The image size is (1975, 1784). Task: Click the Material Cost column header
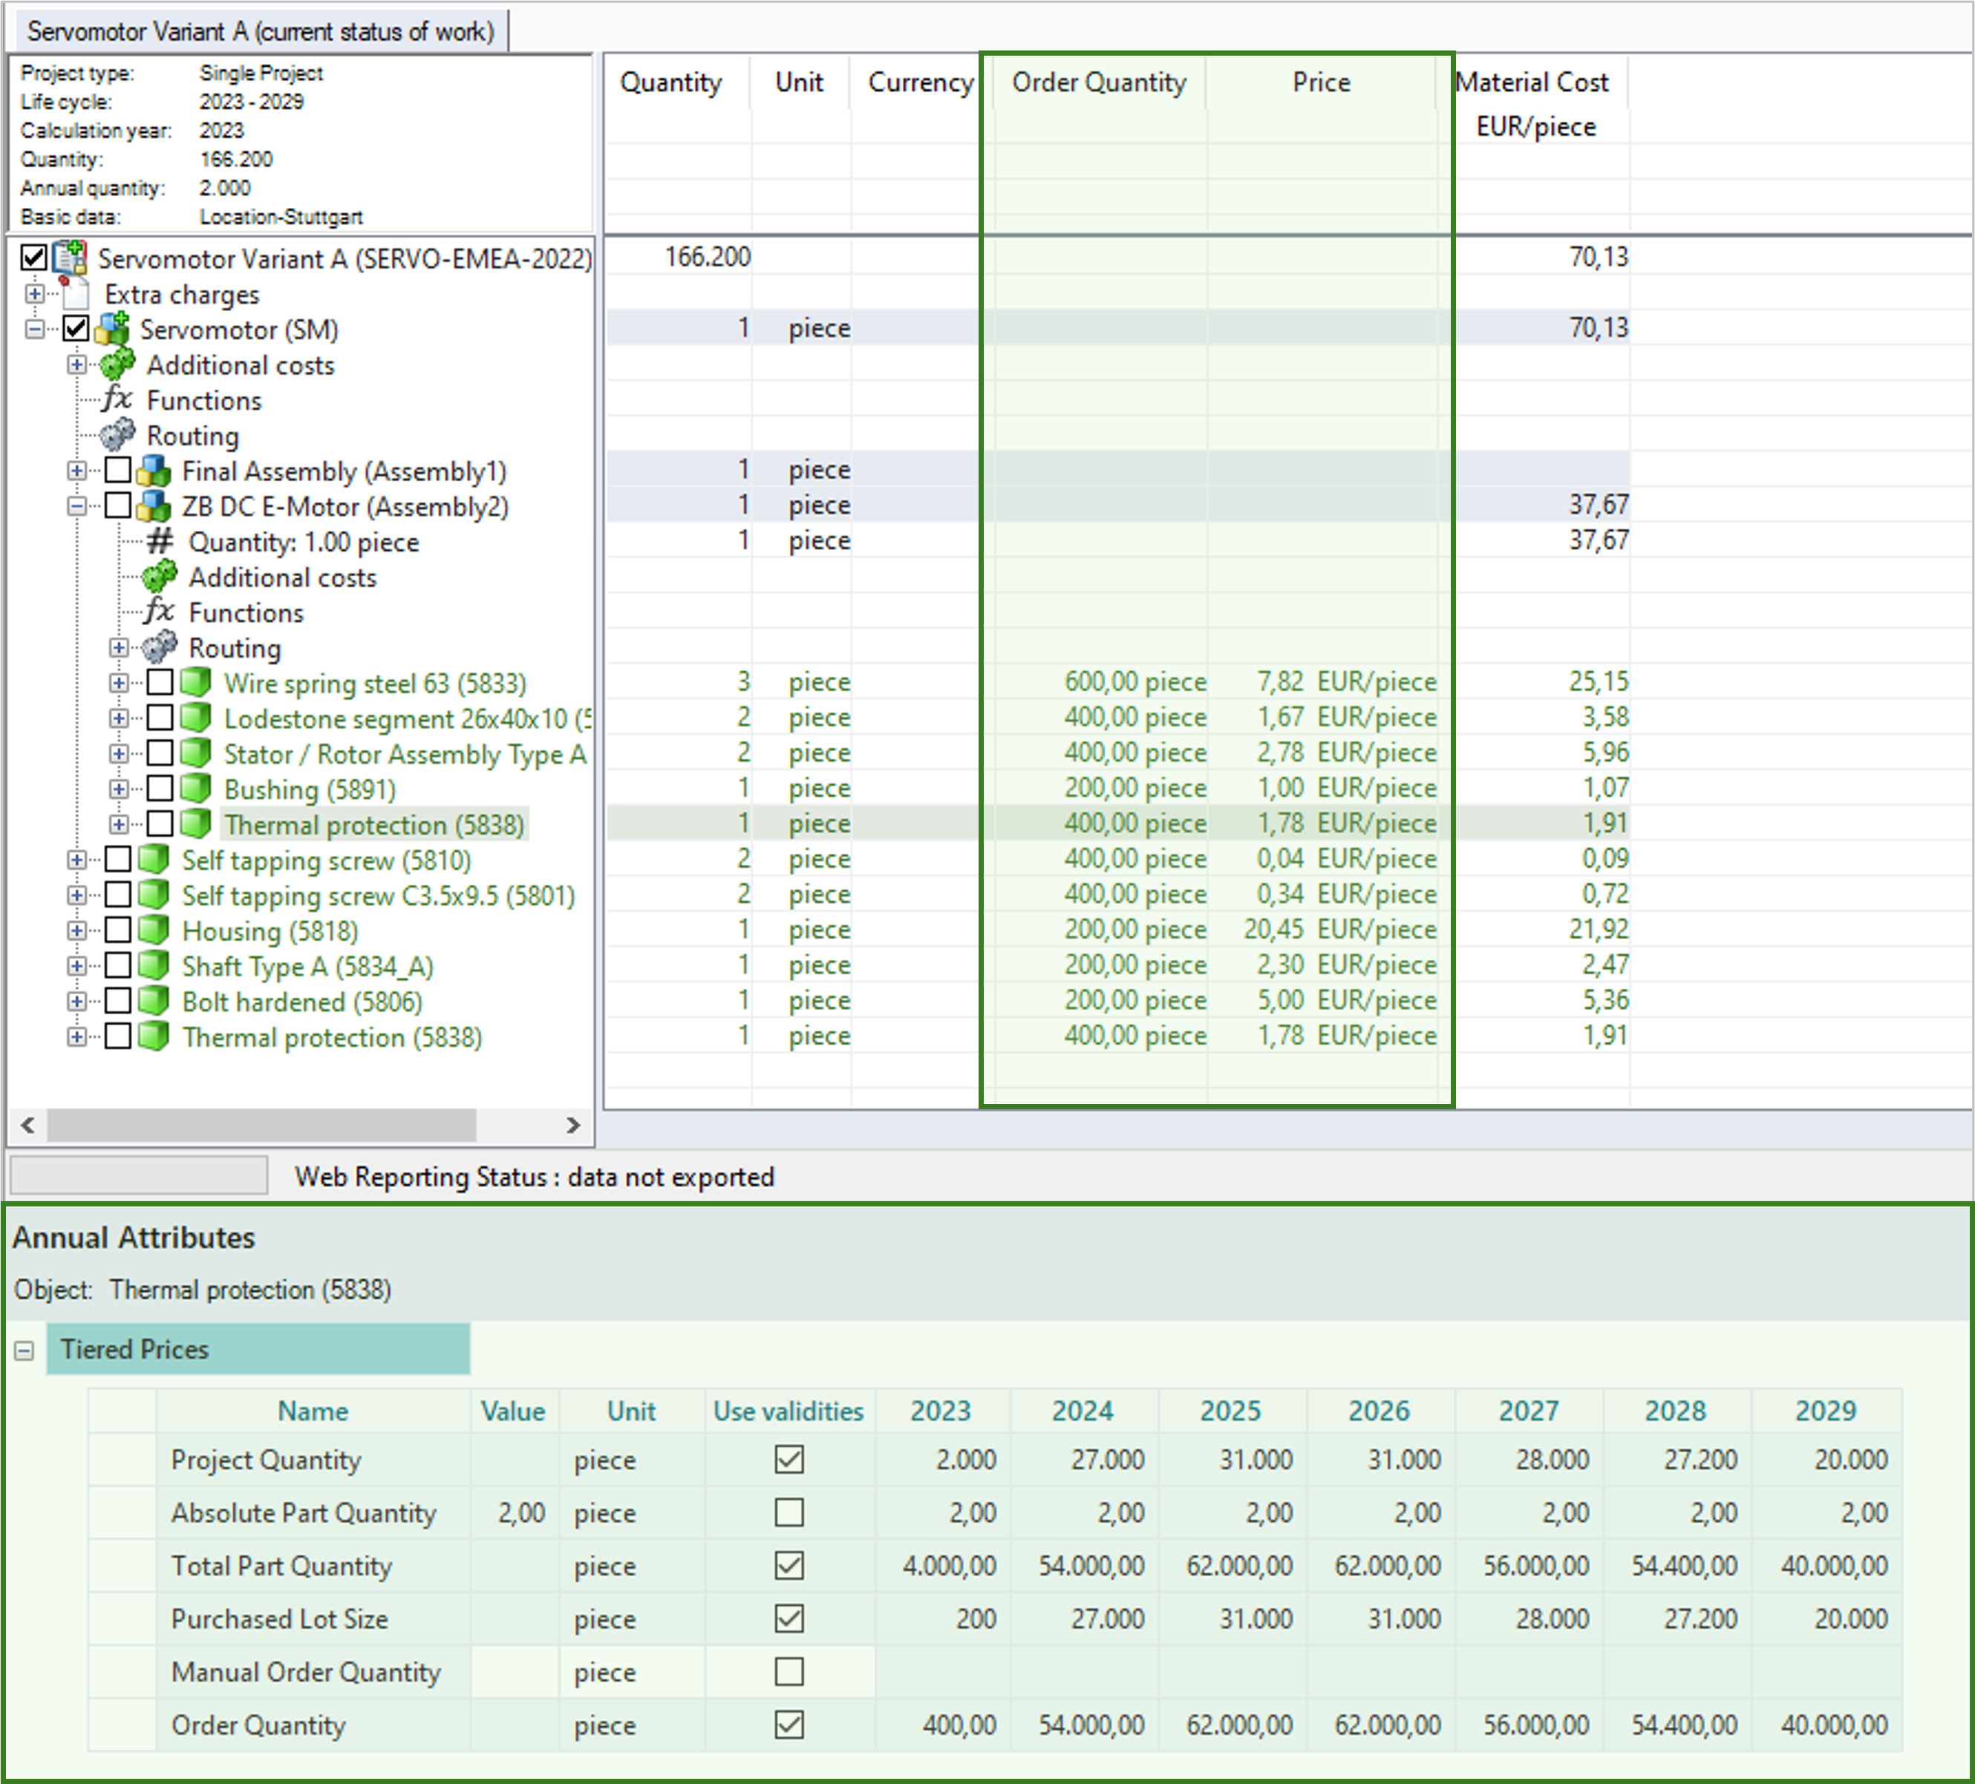point(1533,82)
